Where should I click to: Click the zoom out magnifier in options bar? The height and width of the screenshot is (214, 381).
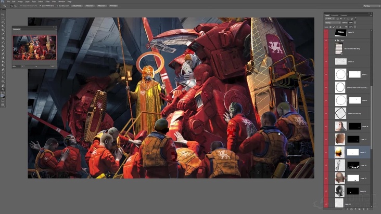pos(16,6)
